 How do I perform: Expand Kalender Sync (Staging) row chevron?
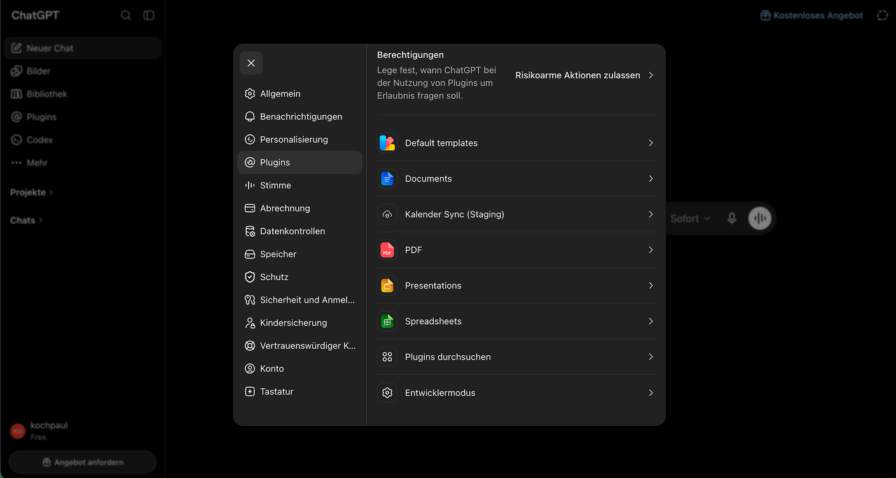[651, 214]
